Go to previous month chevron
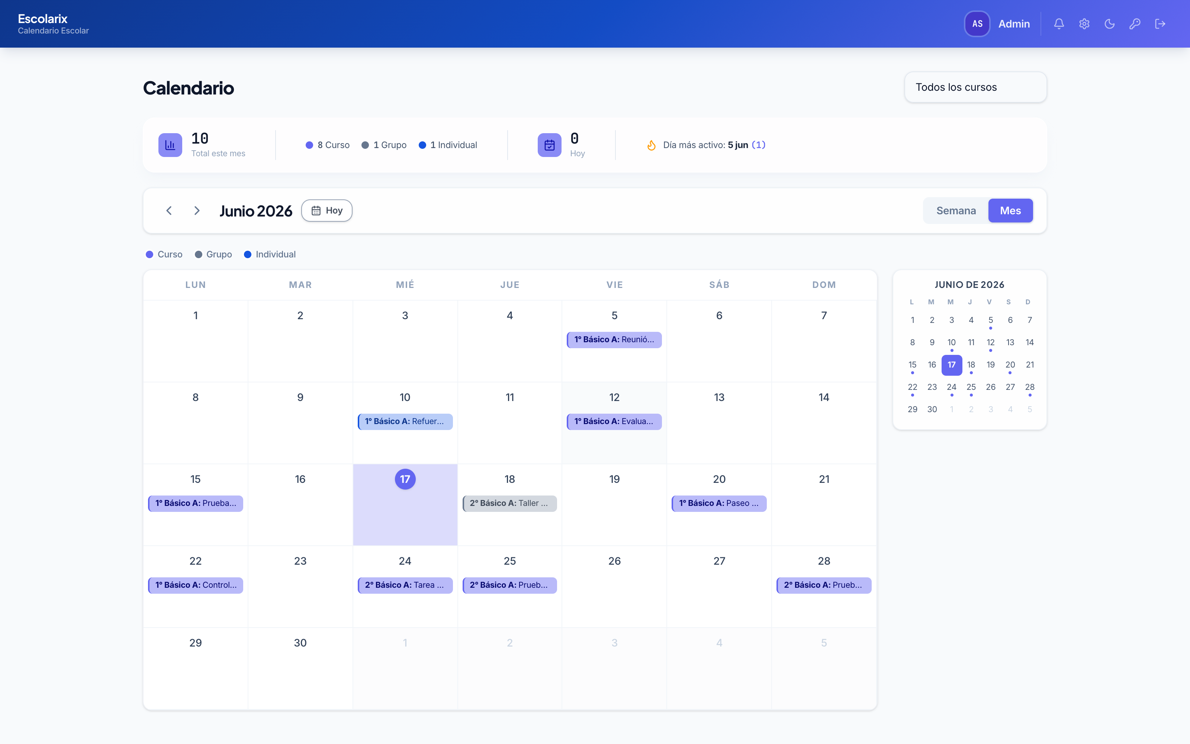Viewport: 1190px width, 744px height. tap(169, 211)
